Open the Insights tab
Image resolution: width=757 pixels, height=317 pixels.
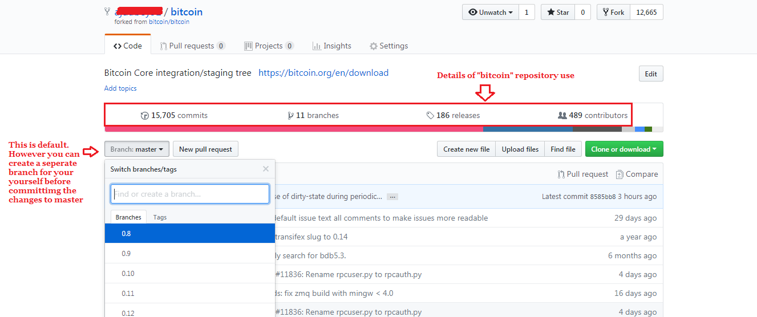(331, 46)
